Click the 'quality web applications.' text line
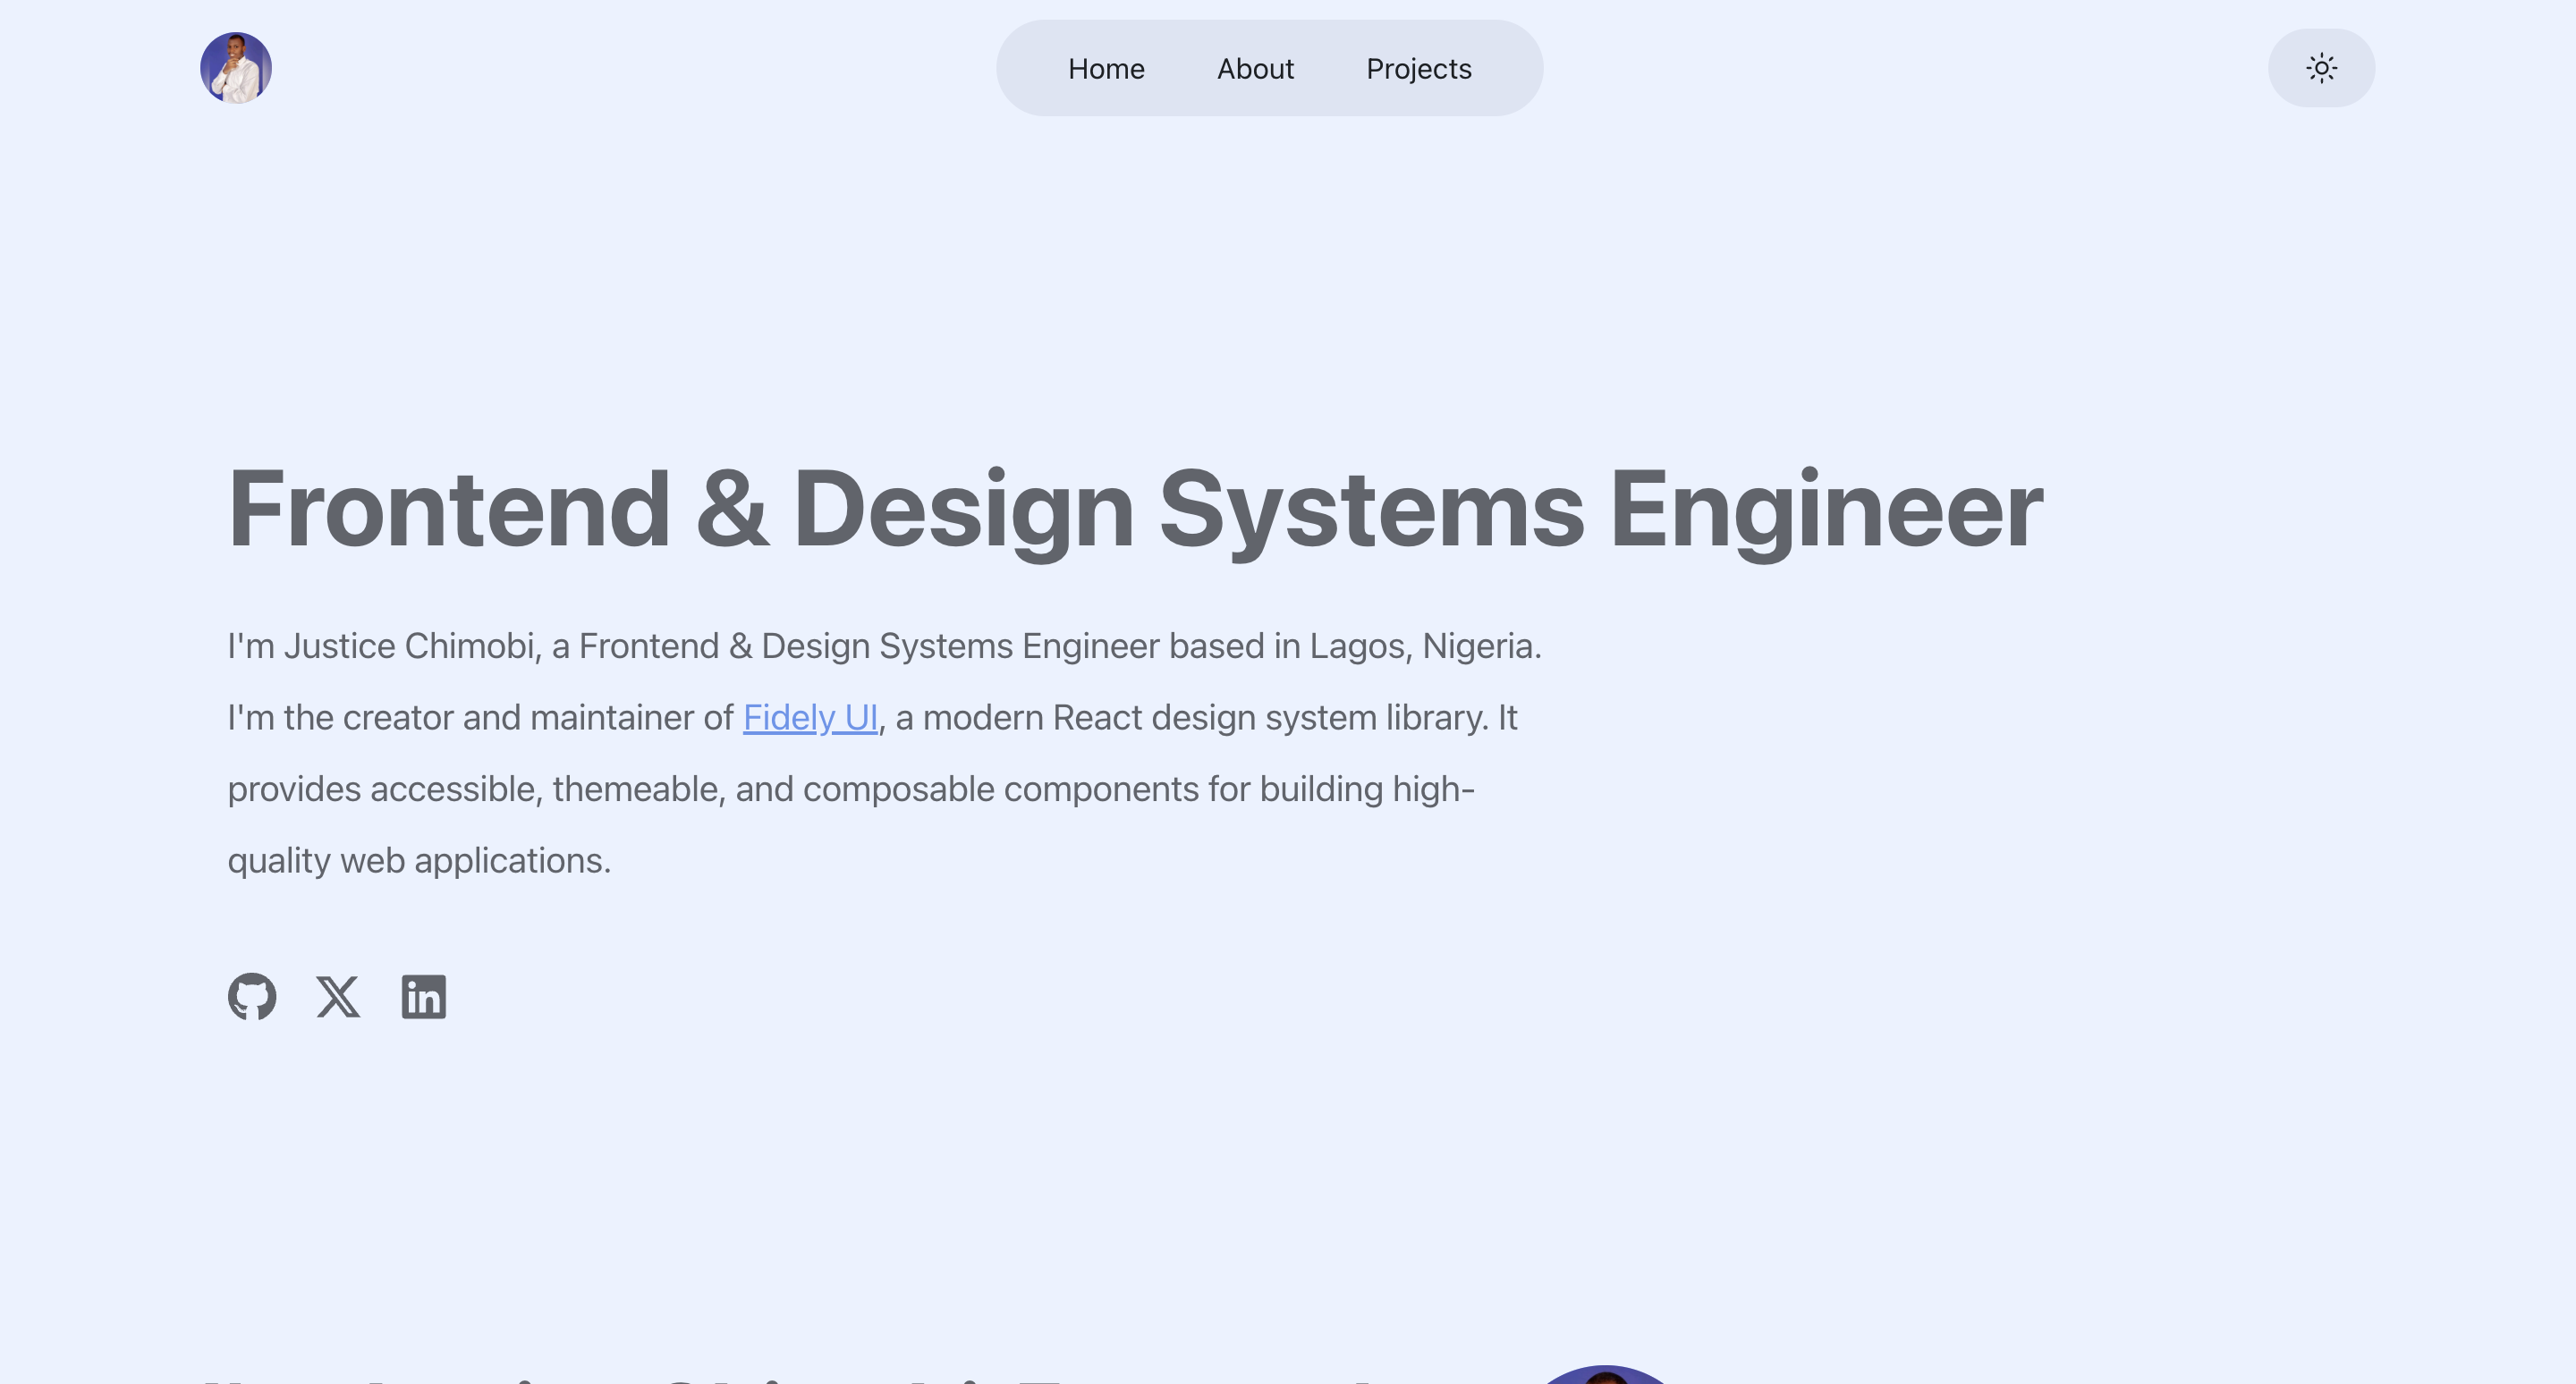 419,860
